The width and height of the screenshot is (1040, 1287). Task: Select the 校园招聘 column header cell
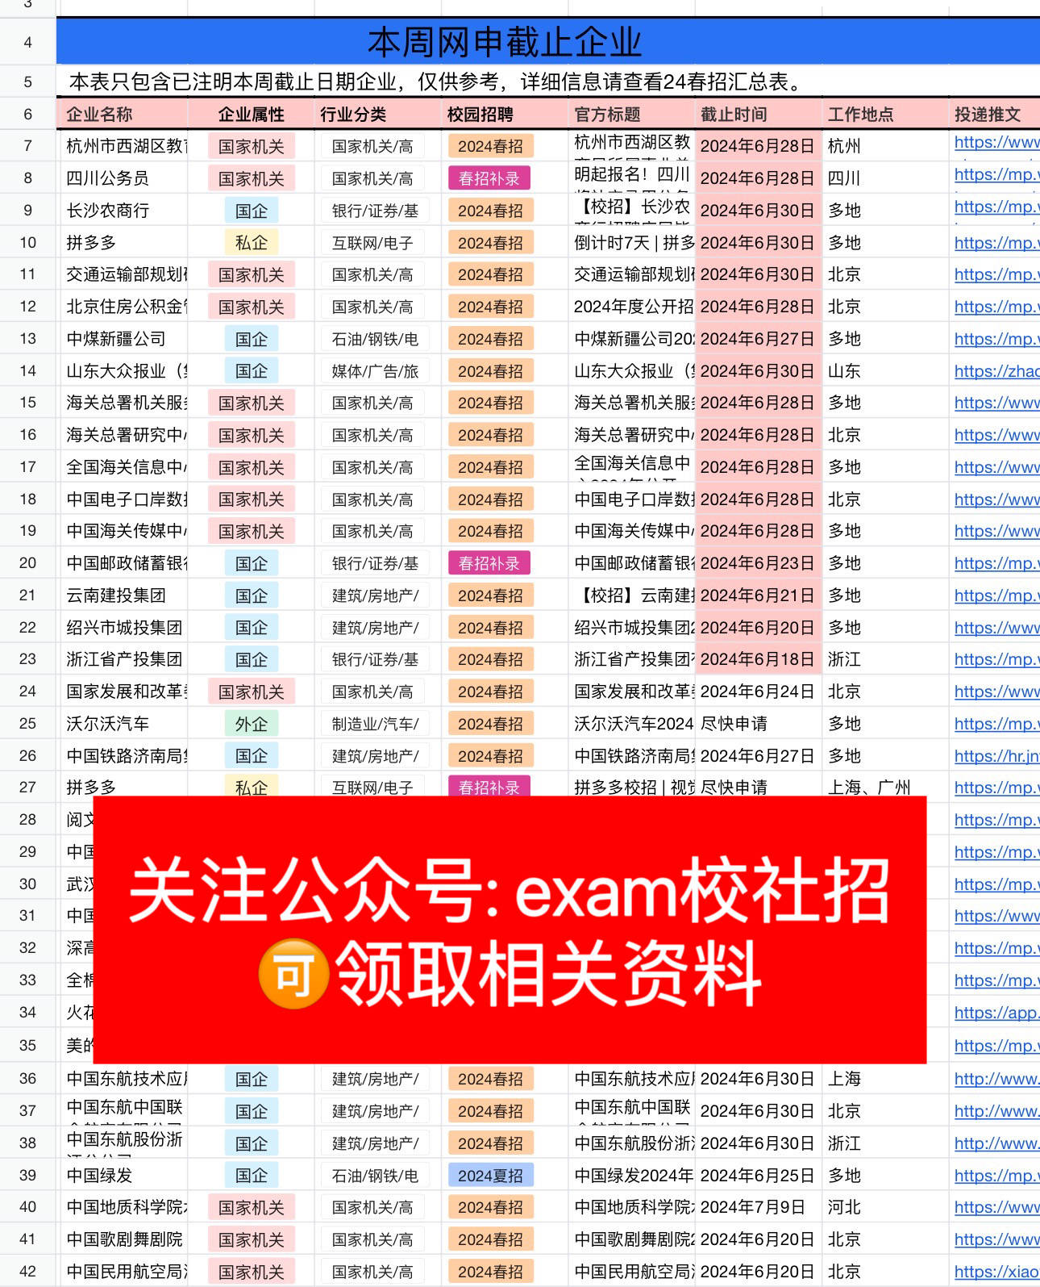pos(504,114)
